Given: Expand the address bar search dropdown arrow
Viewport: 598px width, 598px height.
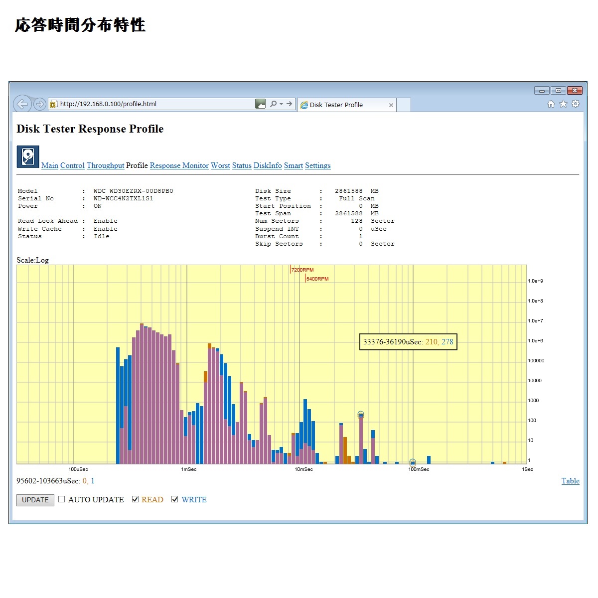Looking at the screenshot, I should [x=281, y=104].
